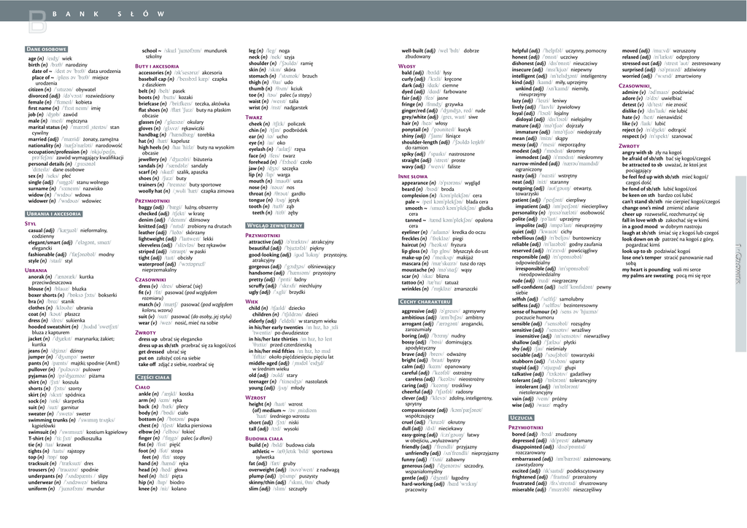Open the Cechy charakteru section heading
Viewport: 747px width, 528px height.
425,301
